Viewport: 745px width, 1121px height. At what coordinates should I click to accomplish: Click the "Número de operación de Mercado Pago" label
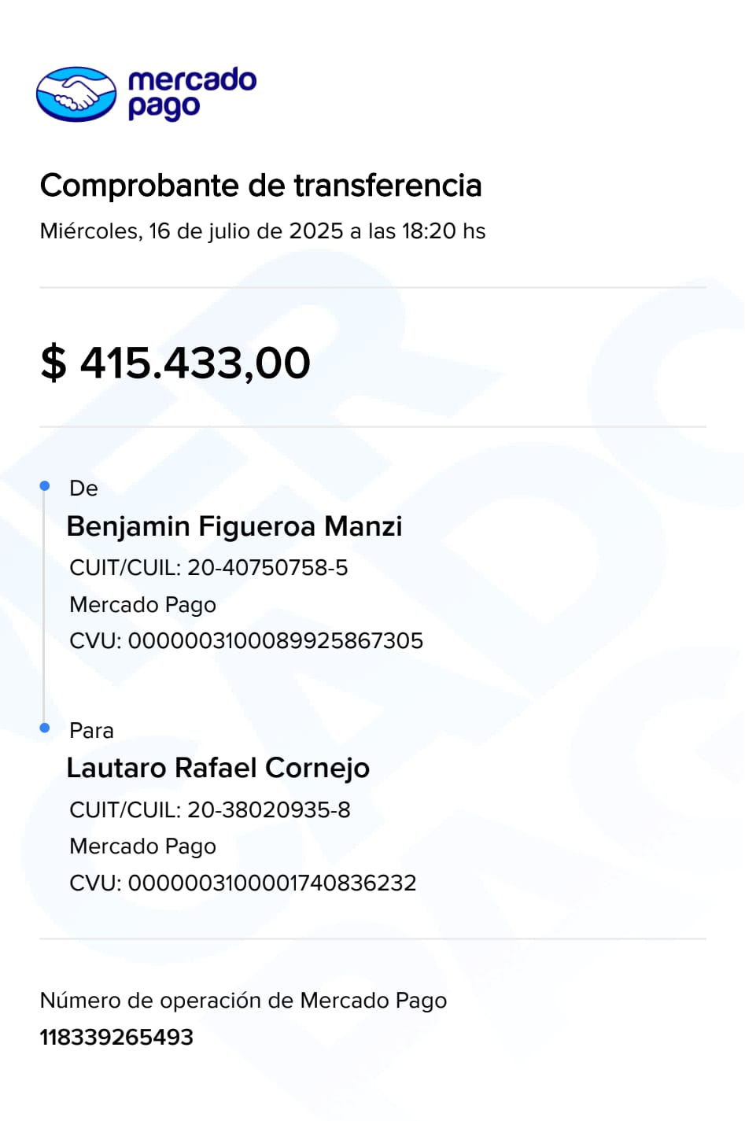(243, 1001)
